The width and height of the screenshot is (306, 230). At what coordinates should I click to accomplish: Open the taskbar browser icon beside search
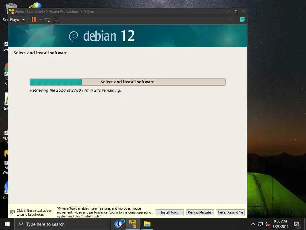pyautogui.click(x=118, y=224)
